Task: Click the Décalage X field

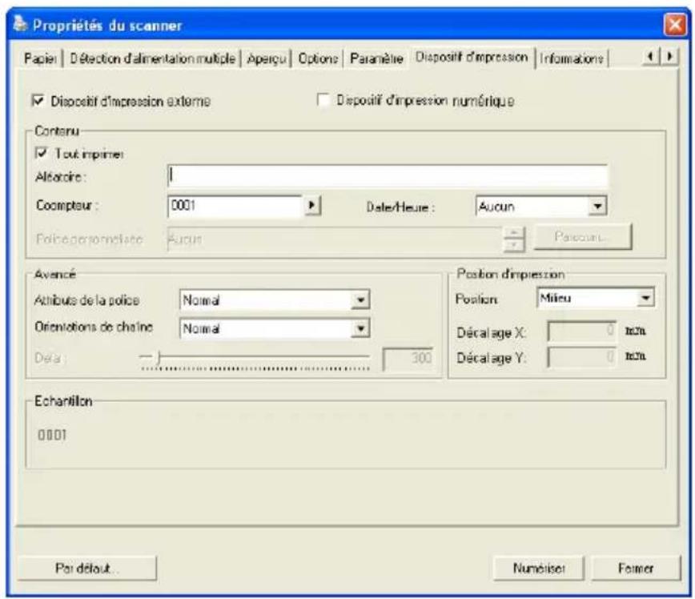Action: 582,332
